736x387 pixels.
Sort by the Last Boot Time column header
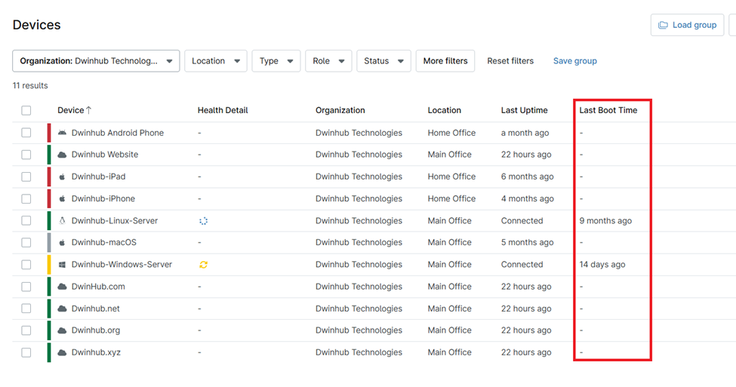click(608, 110)
